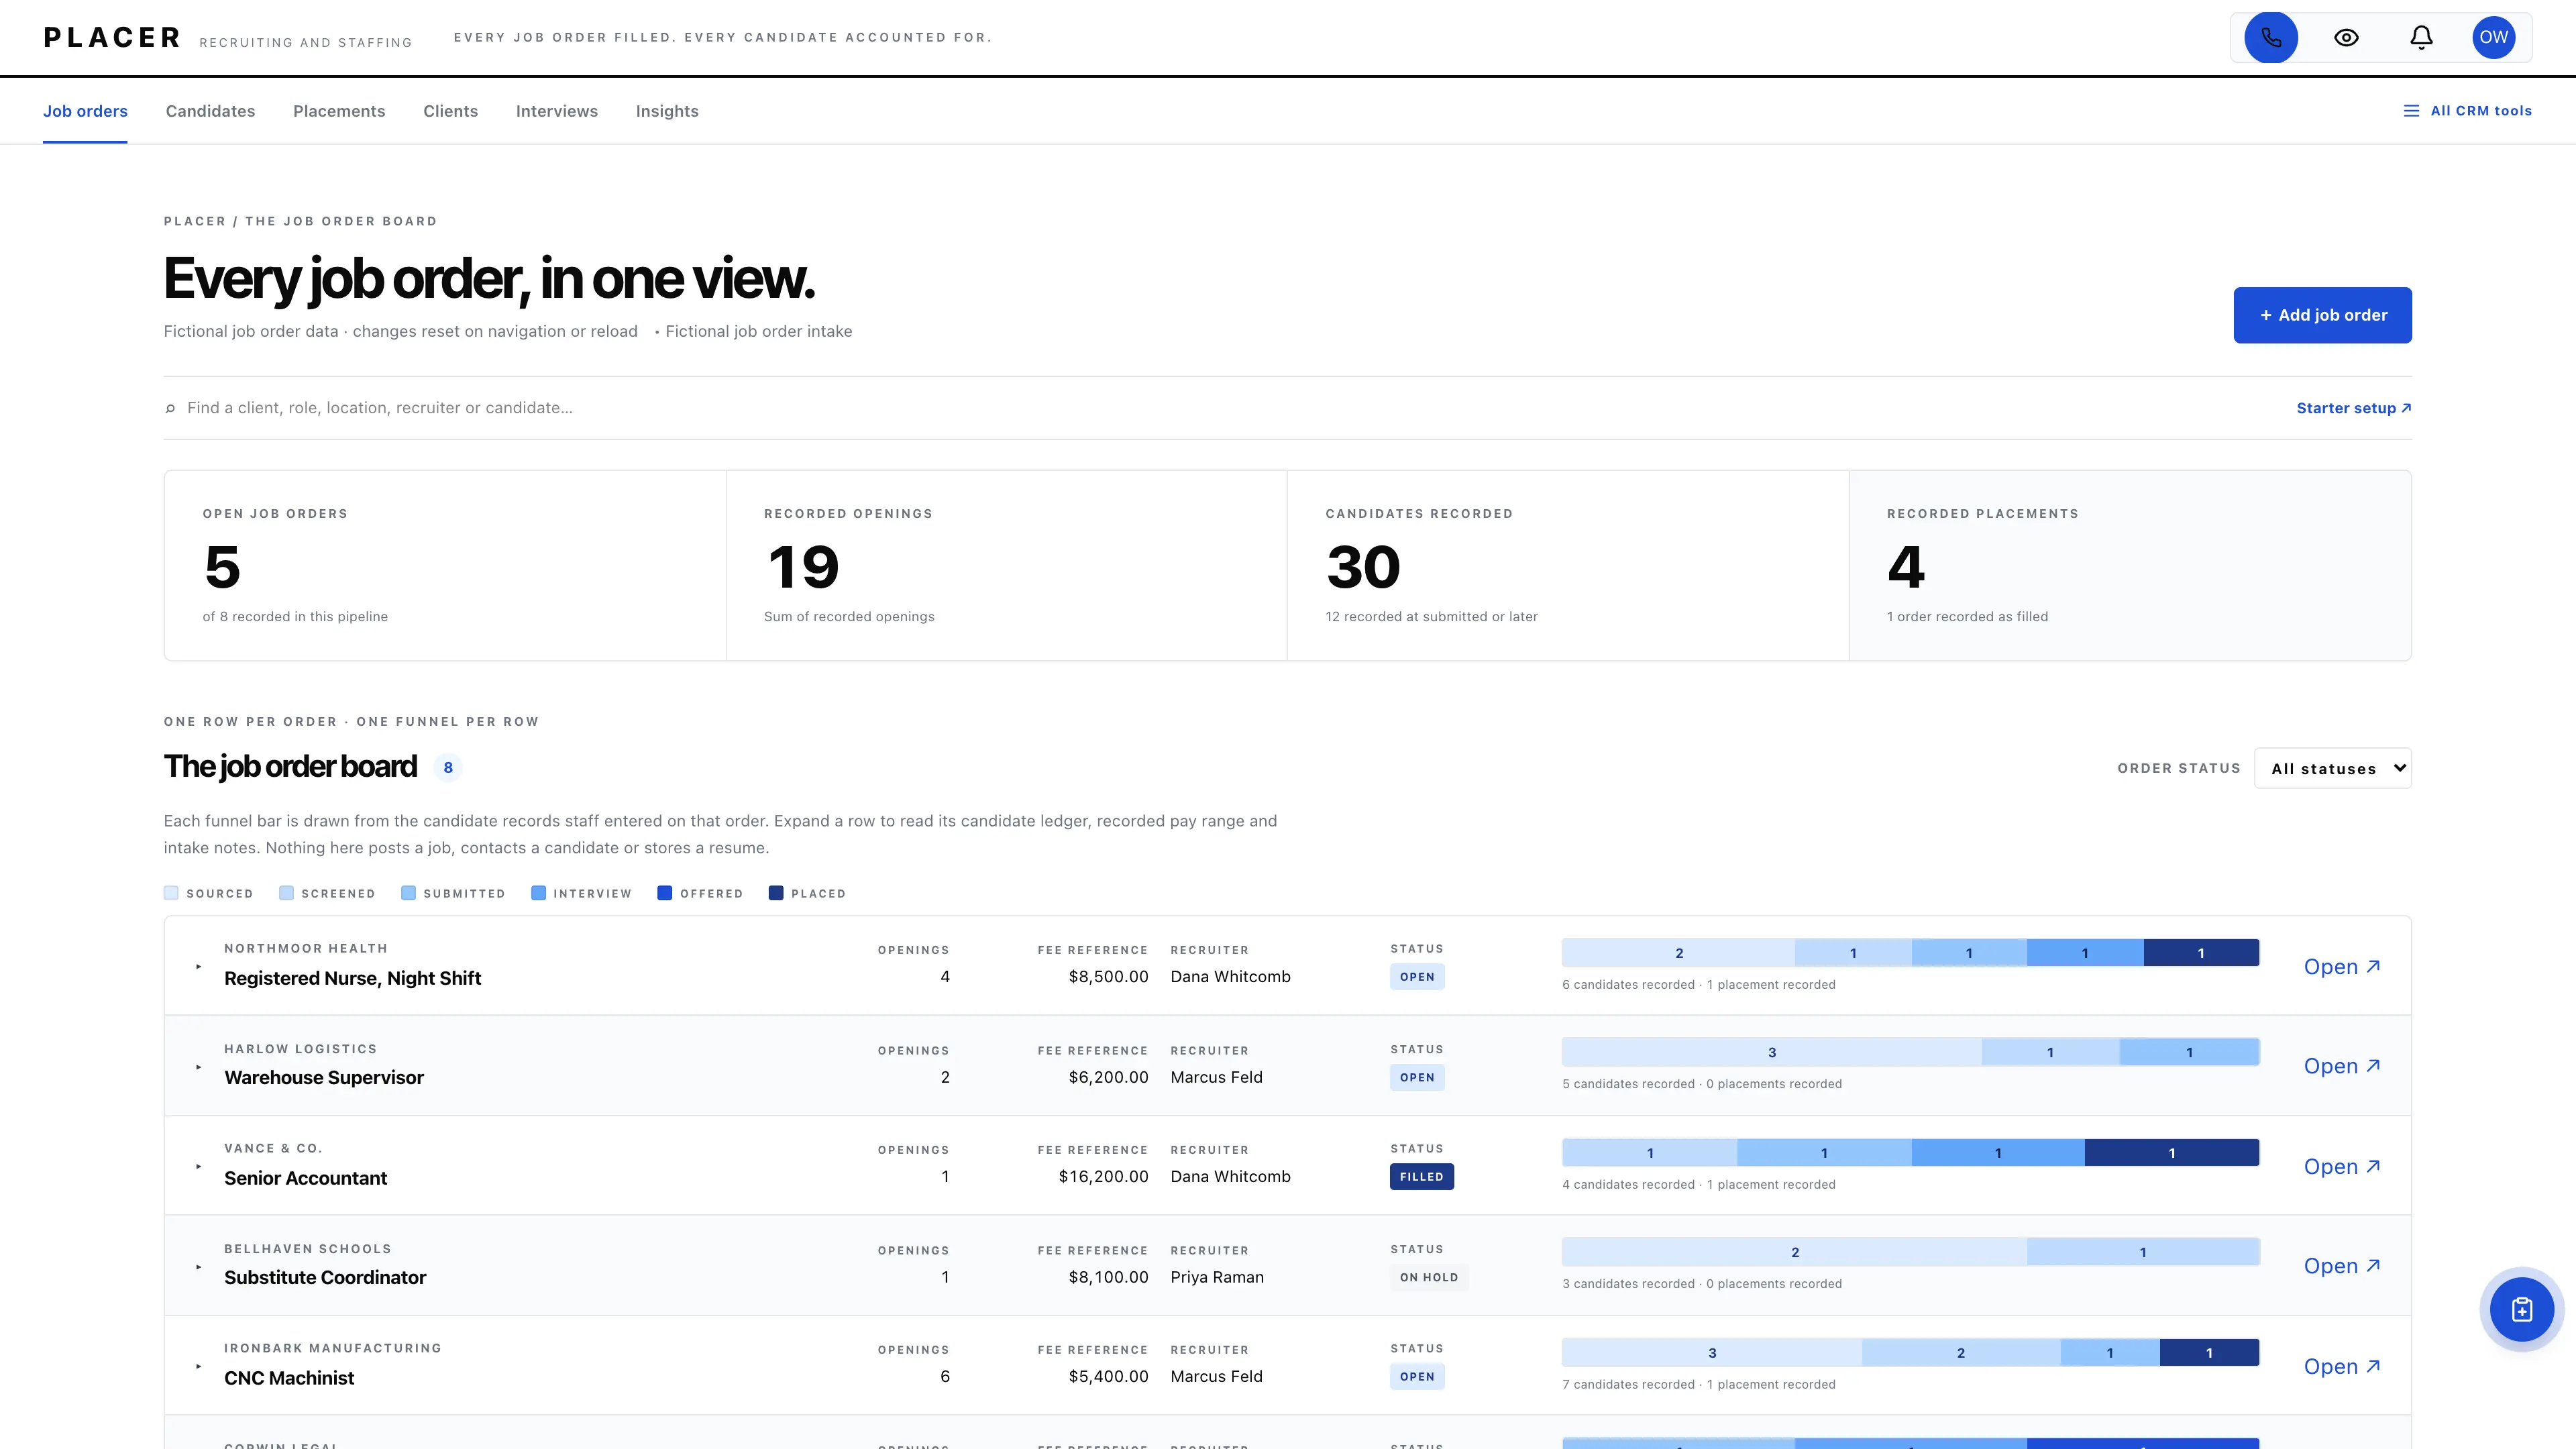Image resolution: width=2576 pixels, height=1449 pixels.
Task: Click the Offered legend swatch
Action: 665,893
